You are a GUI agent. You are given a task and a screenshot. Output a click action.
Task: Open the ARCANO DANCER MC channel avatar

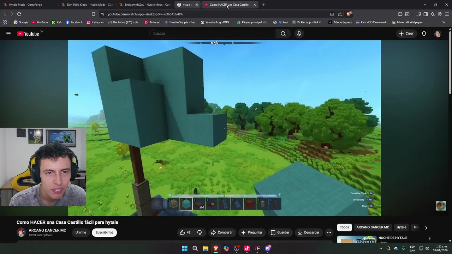21,232
